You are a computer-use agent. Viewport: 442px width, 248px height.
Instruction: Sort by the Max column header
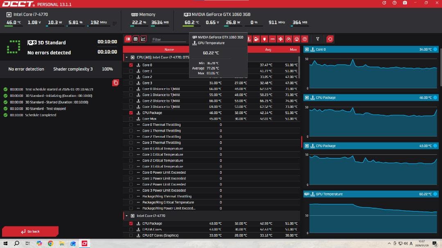coord(293,49)
